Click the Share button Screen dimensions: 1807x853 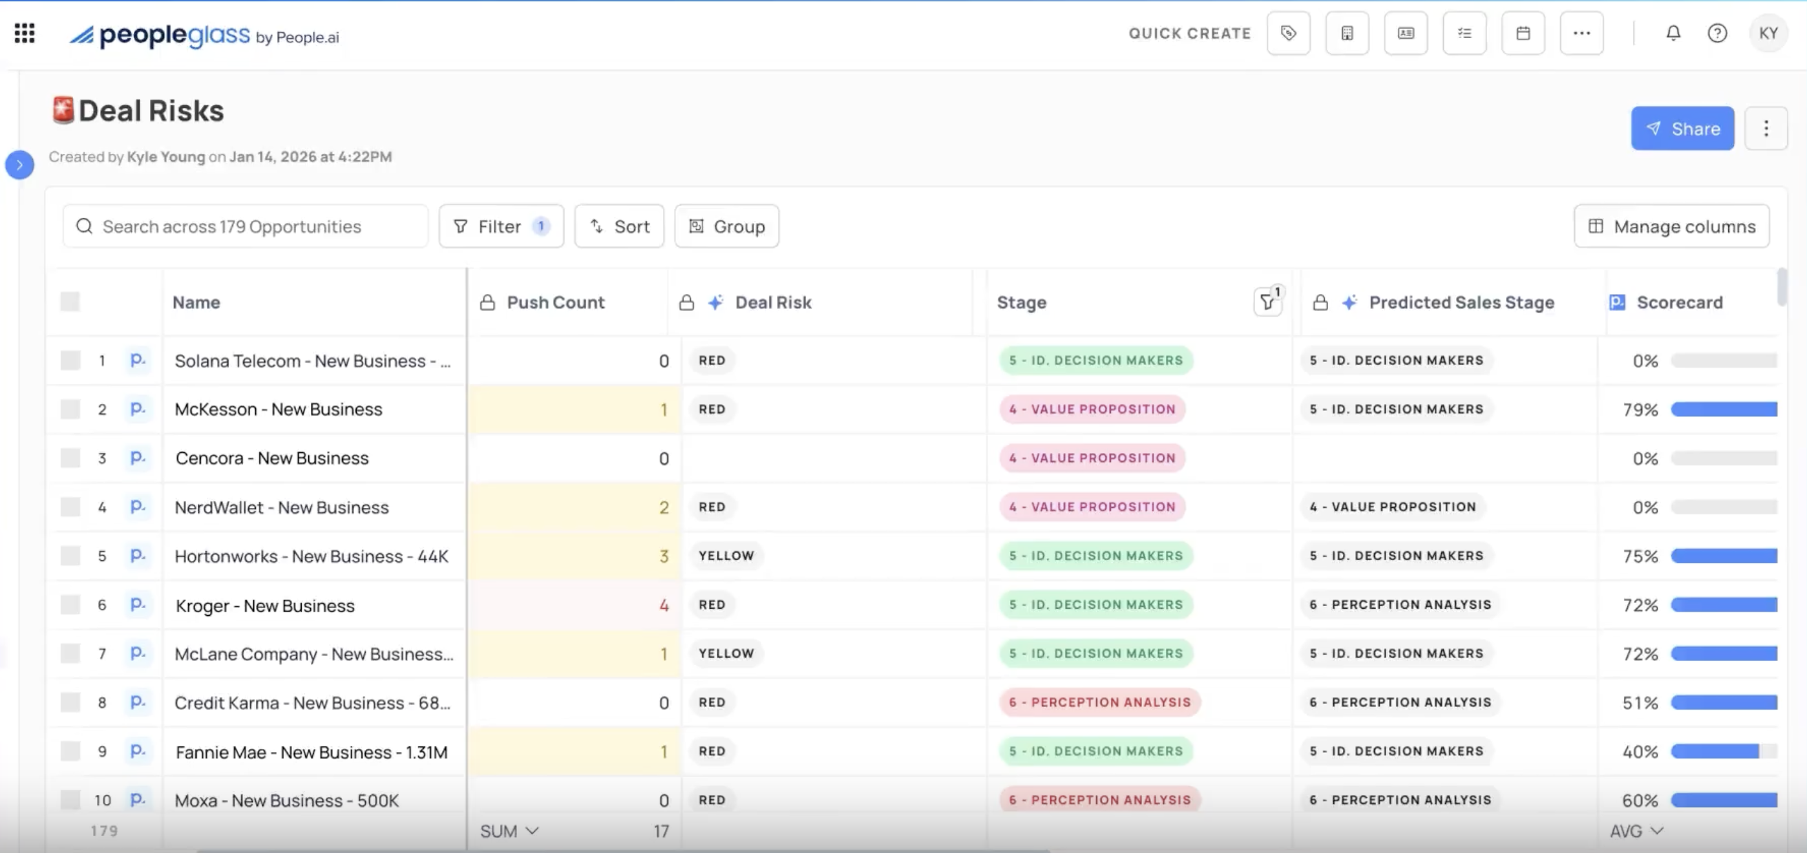tap(1682, 129)
